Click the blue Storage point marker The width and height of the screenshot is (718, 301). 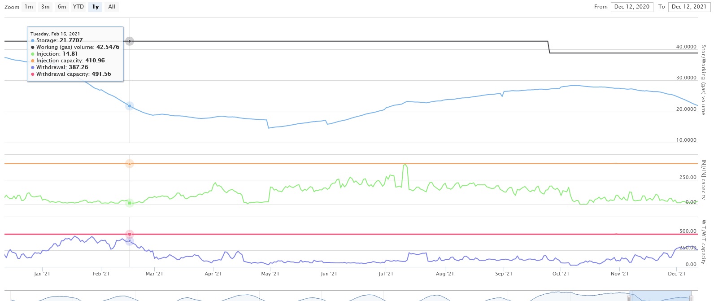[130, 106]
